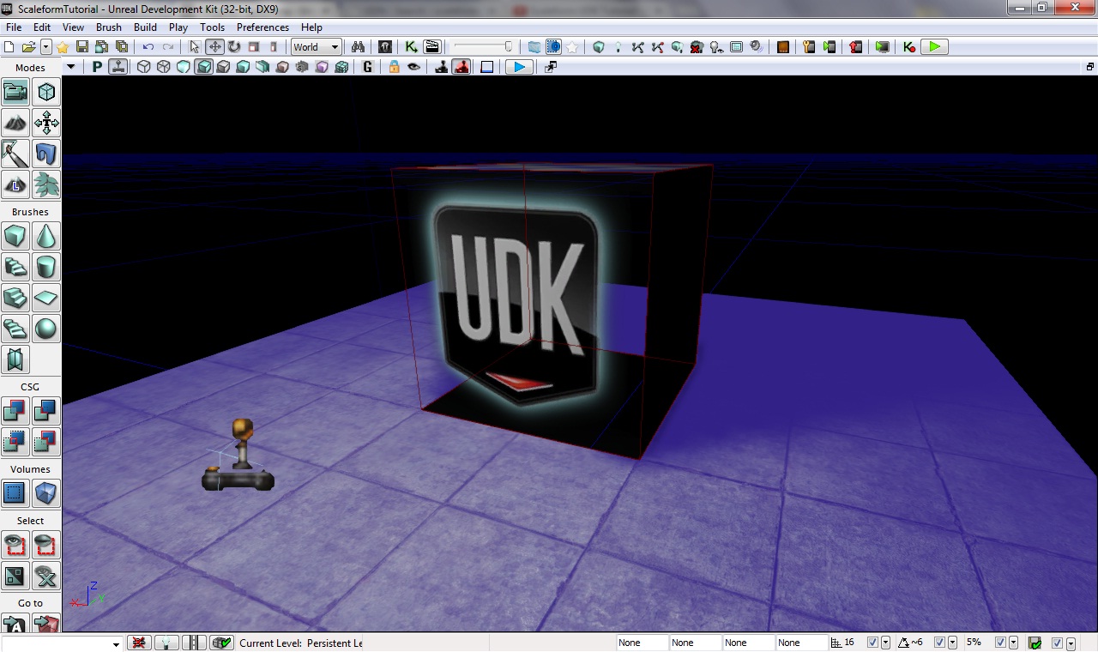Select Texture Alignment mode tool

click(46, 124)
